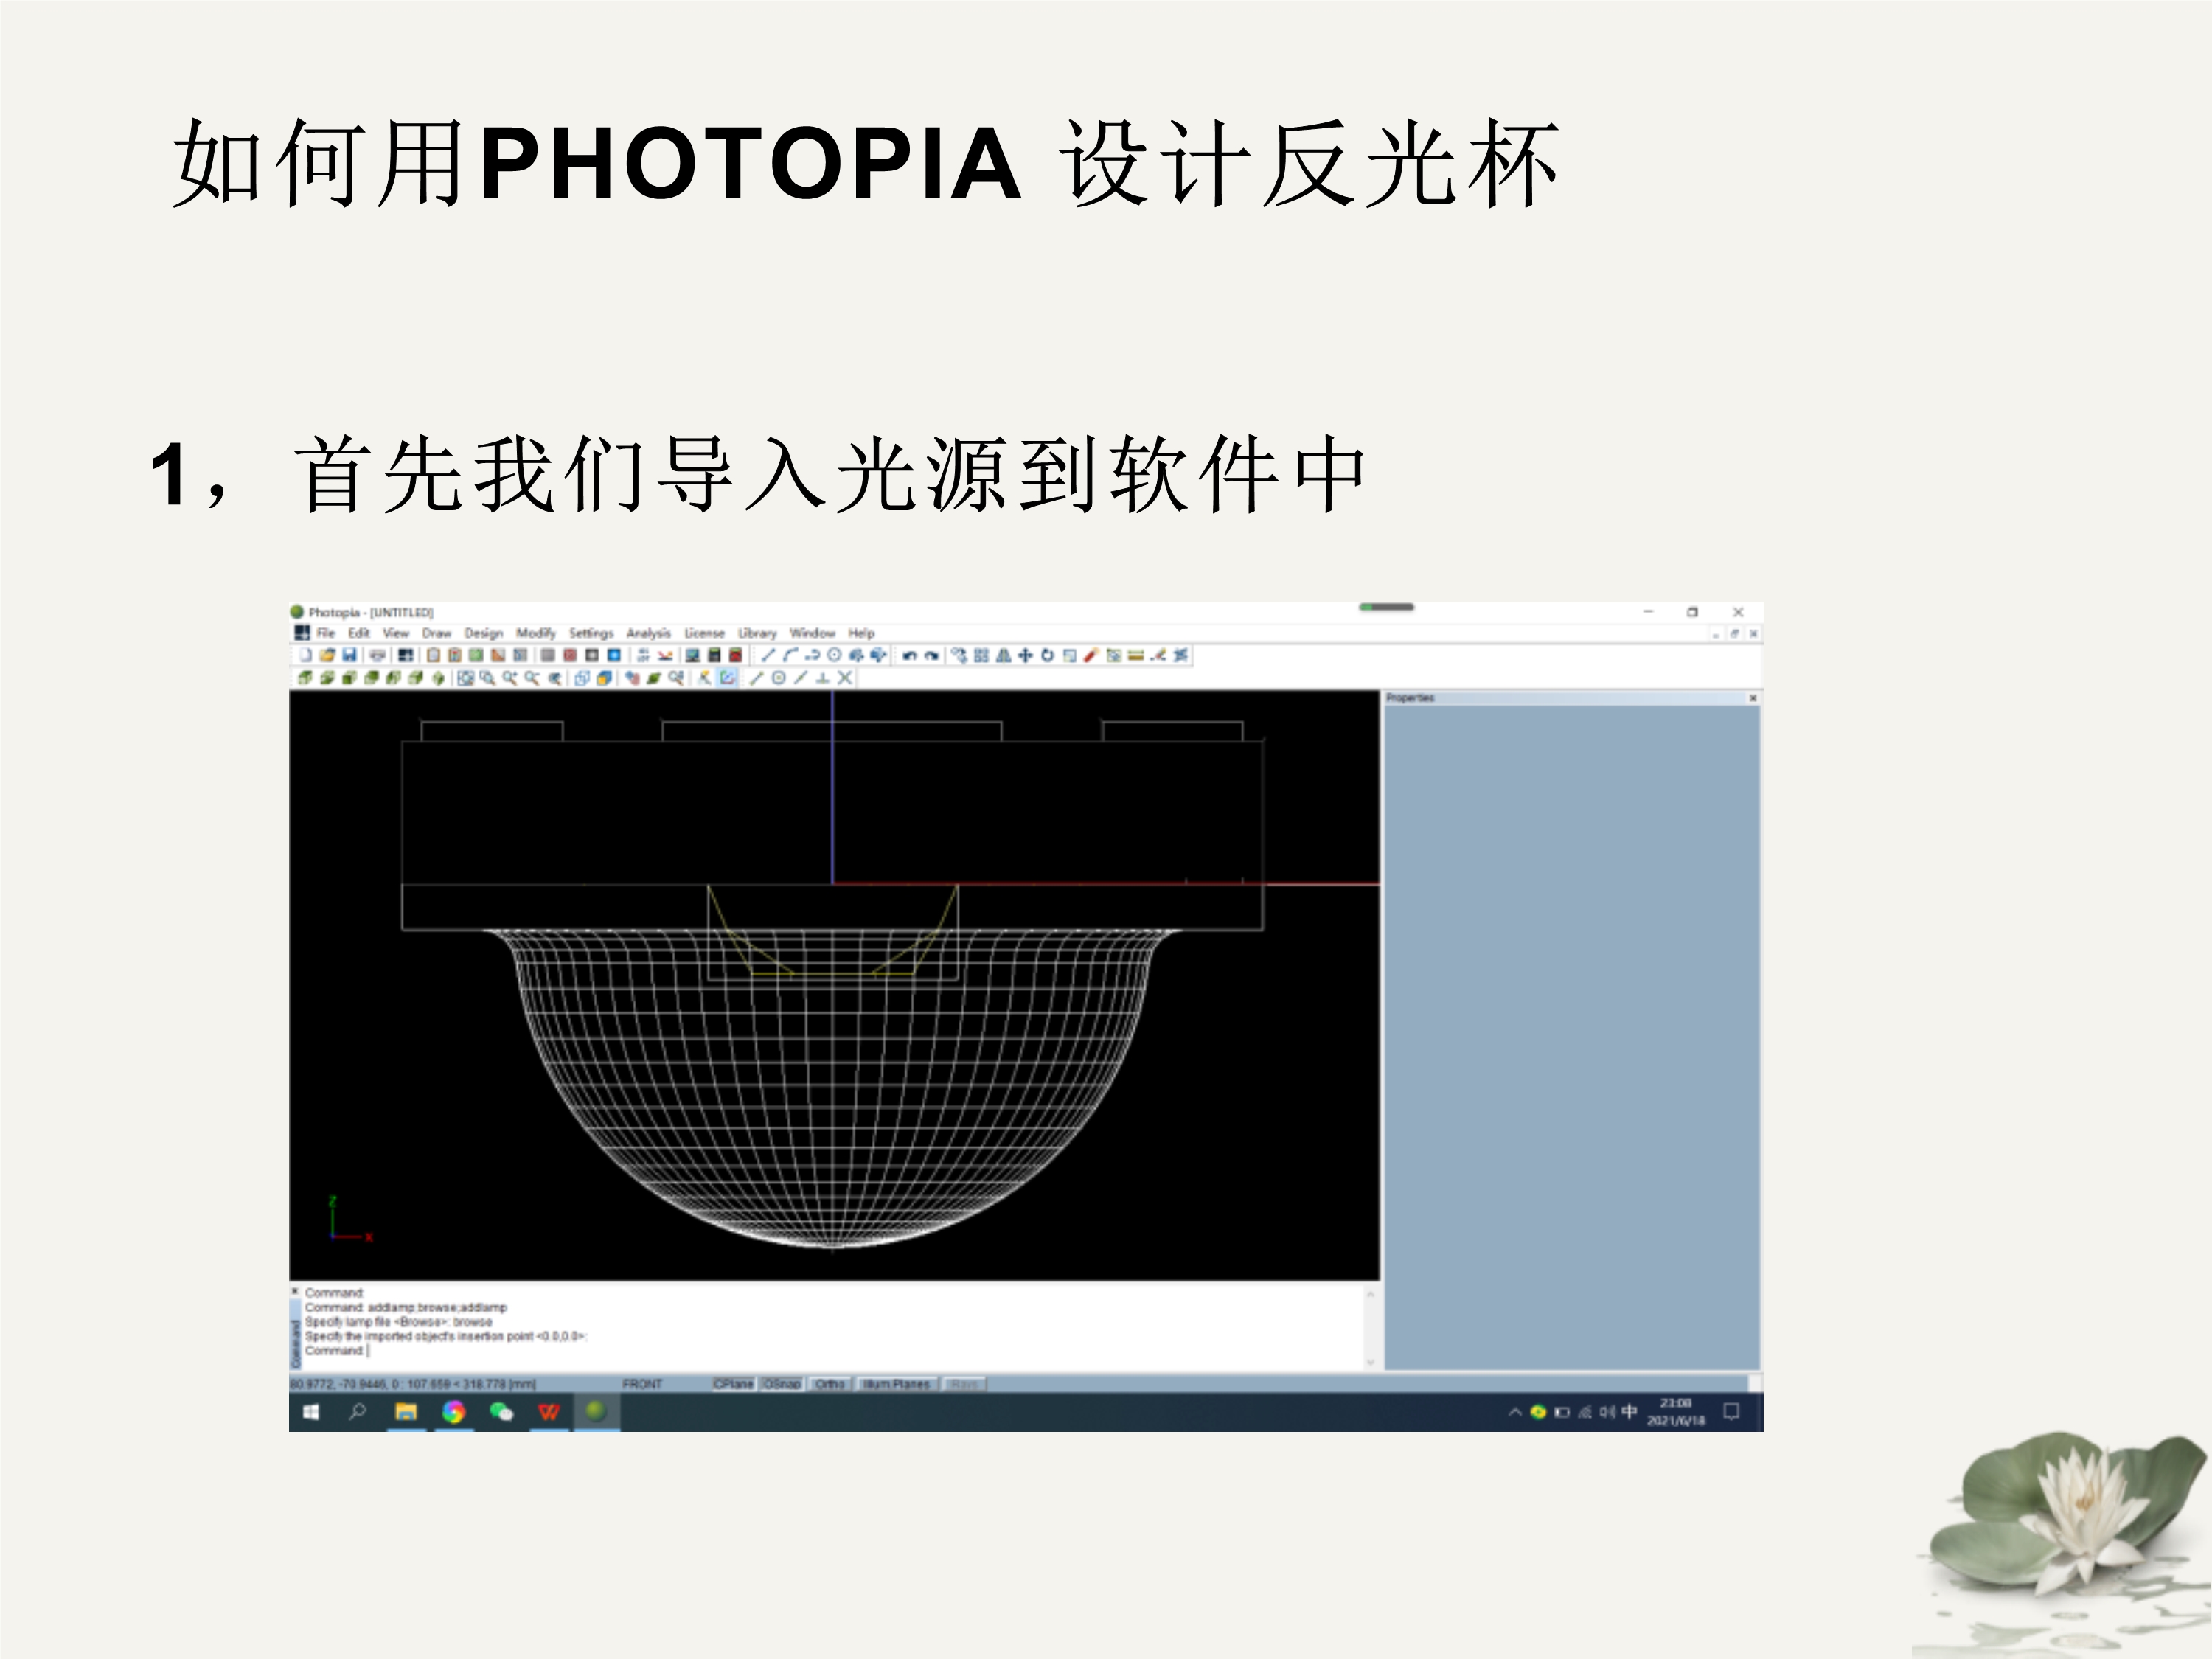Click the Save disk icon
2212x1659 pixels.
tap(350, 656)
